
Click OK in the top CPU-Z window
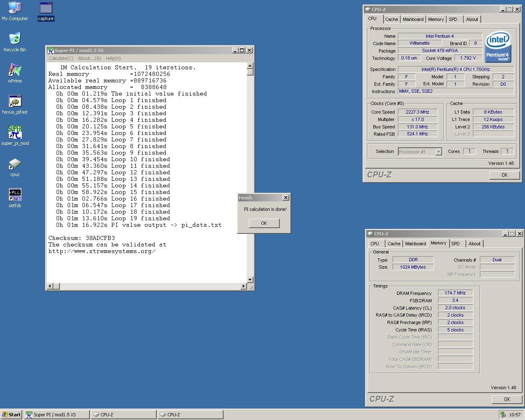coord(504,175)
